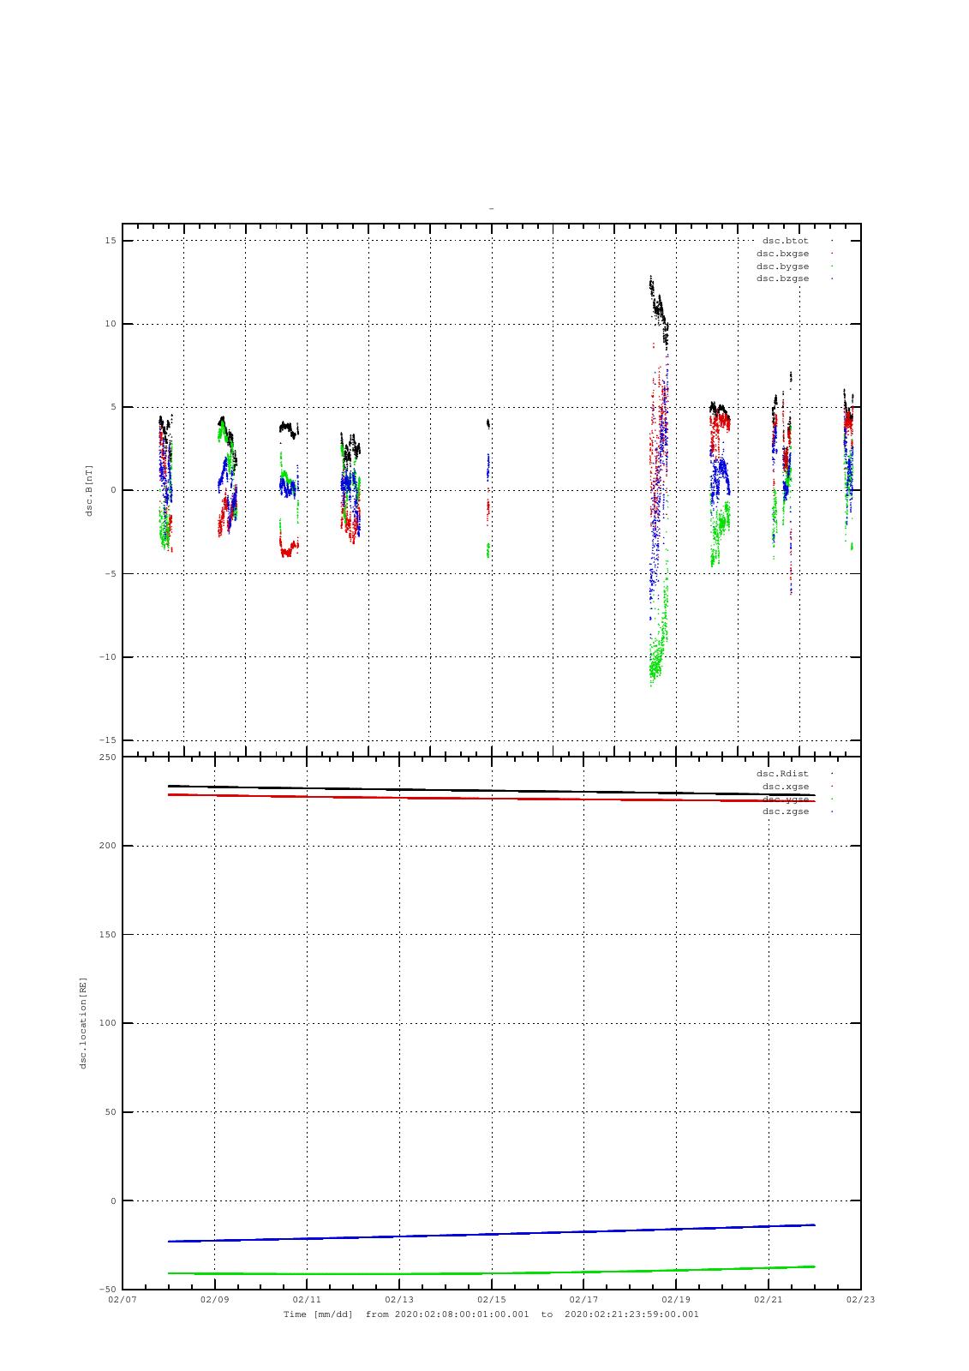The height and width of the screenshot is (1371, 969).
Task: Click the dsc.location[RE] axis label
Action: click(83, 1023)
